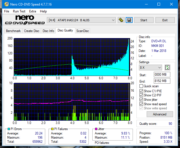Viewport: 180px width, 148px height.
Task: Open the Help menu
Action: pos(43,11)
